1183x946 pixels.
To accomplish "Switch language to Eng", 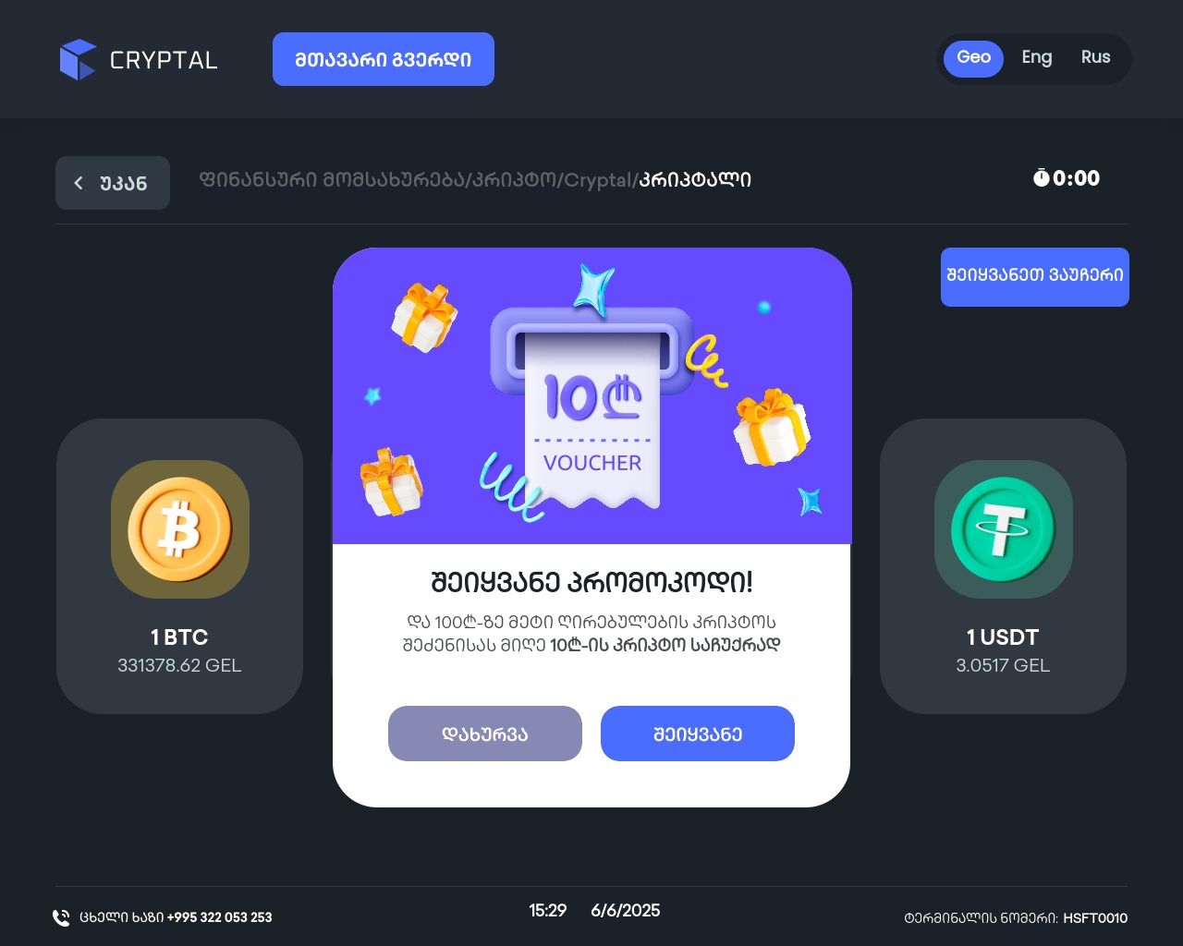I will click(1037, 58).
